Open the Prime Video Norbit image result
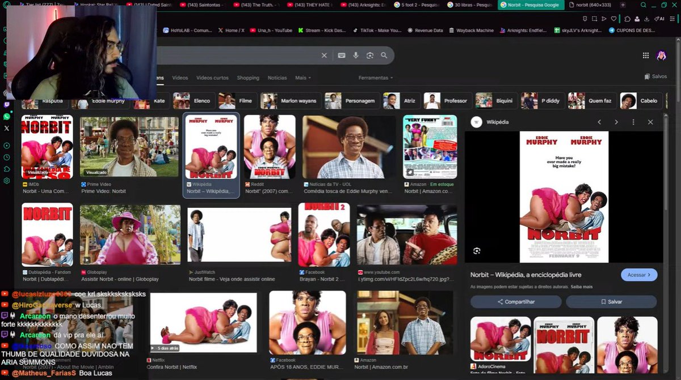The width and height of the screenshot is (681, 380). (x=129, y=147)
